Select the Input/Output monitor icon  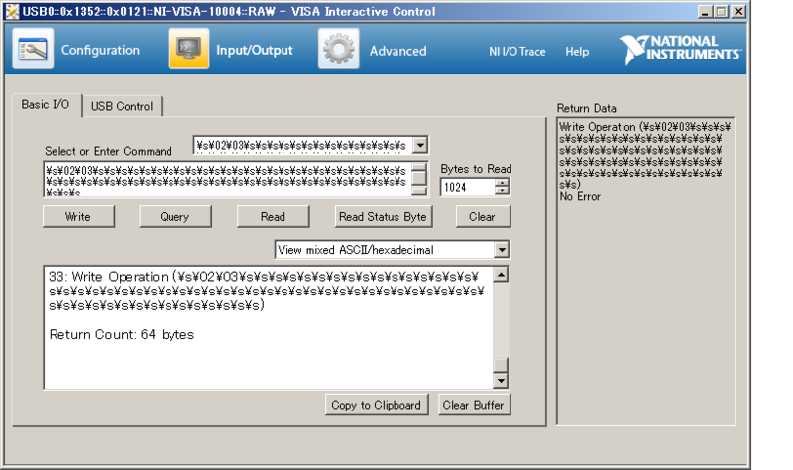[x=188, y=49]
